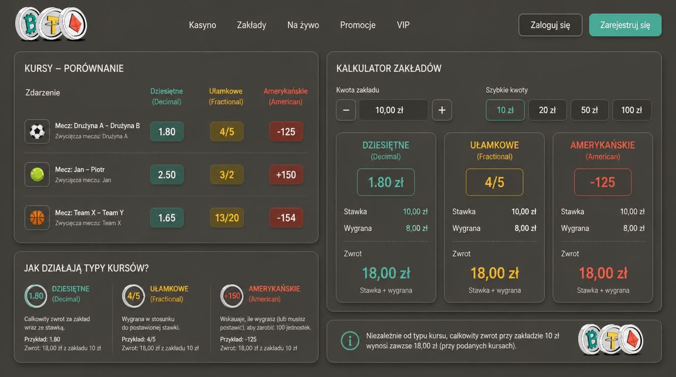The image size is (676, 377).
Task: Click the 1.80 circle badge in explanation section
Action: coord(36,296)
